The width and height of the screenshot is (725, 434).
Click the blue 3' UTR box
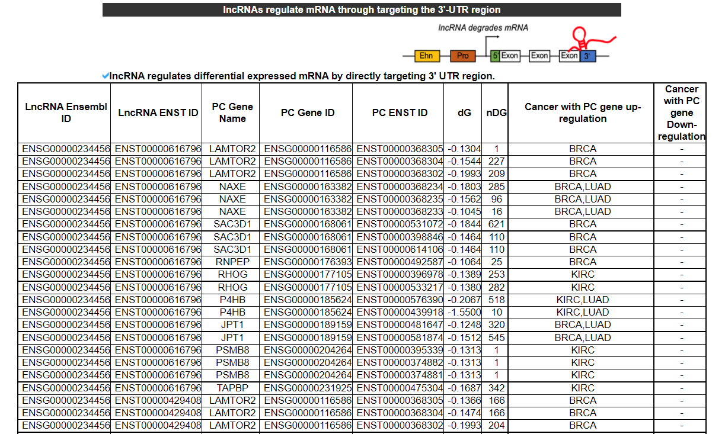[587, 56]
